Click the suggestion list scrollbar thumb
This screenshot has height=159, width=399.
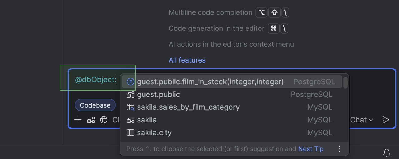tap(346, 83)
